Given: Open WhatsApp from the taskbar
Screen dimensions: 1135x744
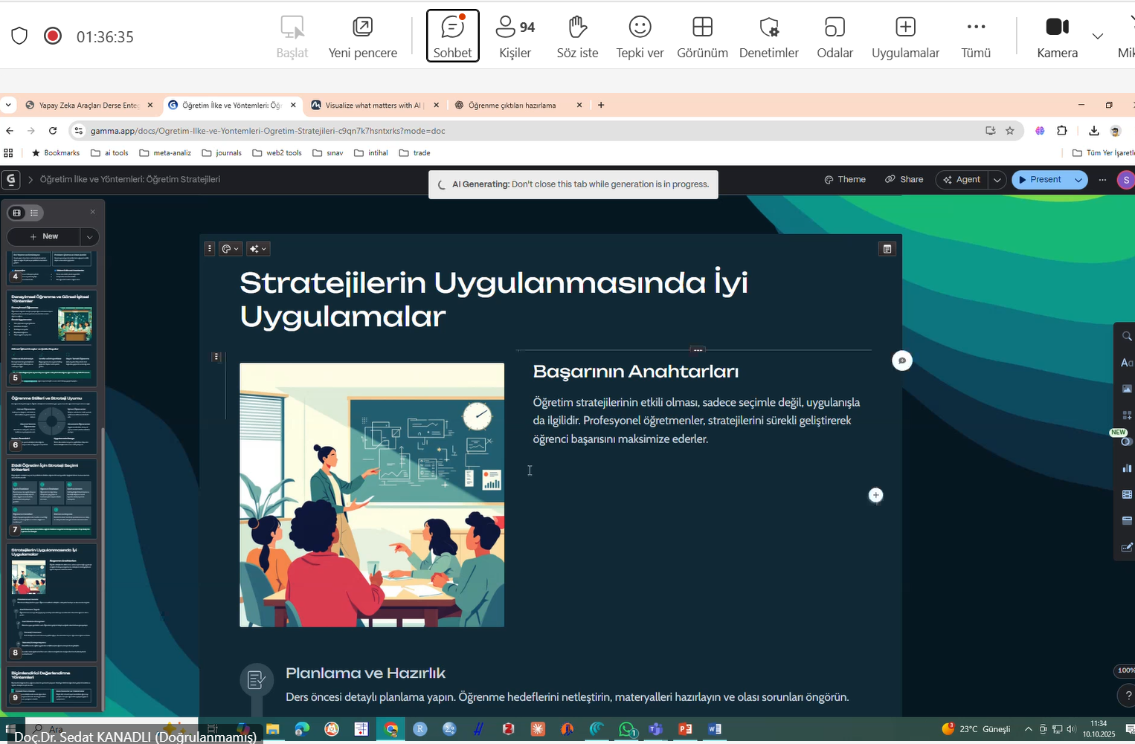Looking at the screenshot, I should click(627, 729).
